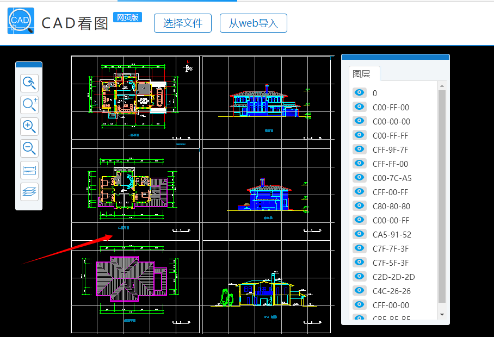Click the zoom reset/previous view icon
The height and width of the screenshot is (337, 494).
click(29, 83)
